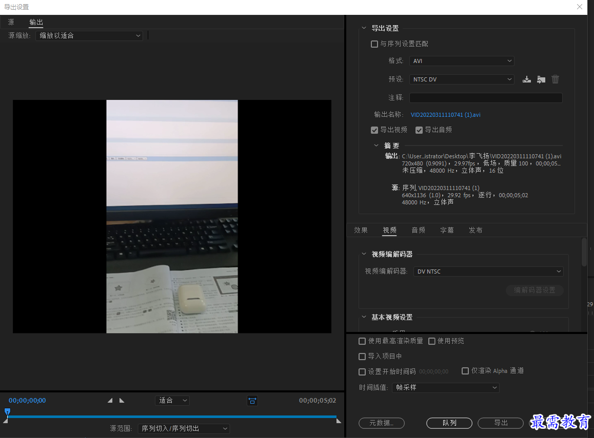Click the save preset icon
This screenshot has width=594, height=438.
point(527,79)
